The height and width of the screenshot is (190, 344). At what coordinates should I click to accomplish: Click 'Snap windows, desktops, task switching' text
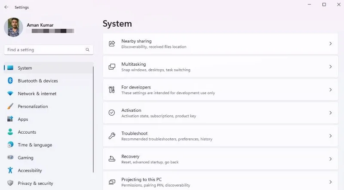tap(156, 70)
